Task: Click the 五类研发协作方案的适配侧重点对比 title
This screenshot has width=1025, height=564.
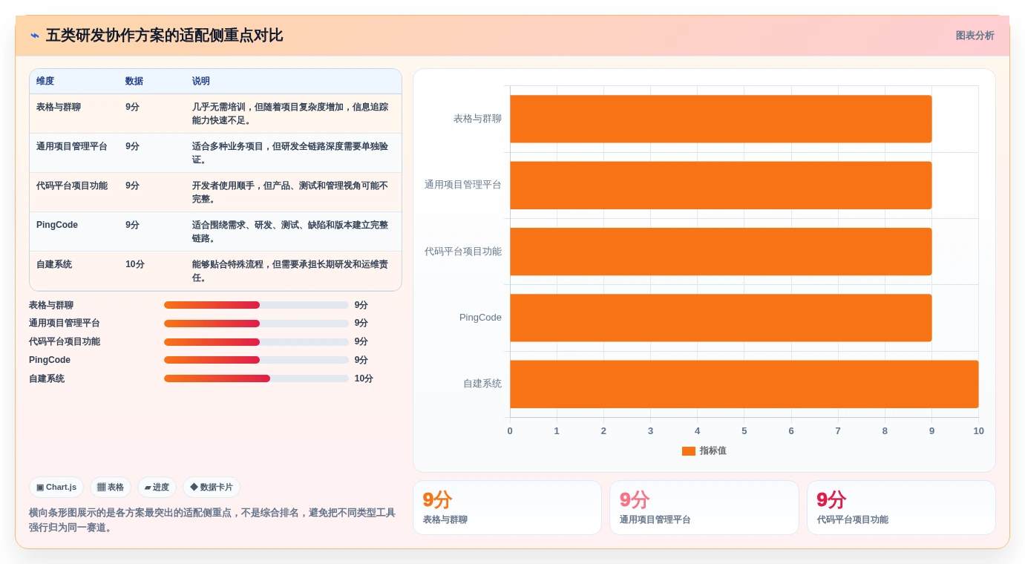Action: (164, 36)
